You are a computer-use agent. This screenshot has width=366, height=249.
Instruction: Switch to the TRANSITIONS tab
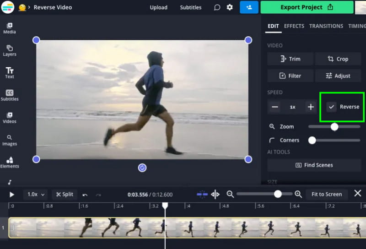(x=326, y=26)
